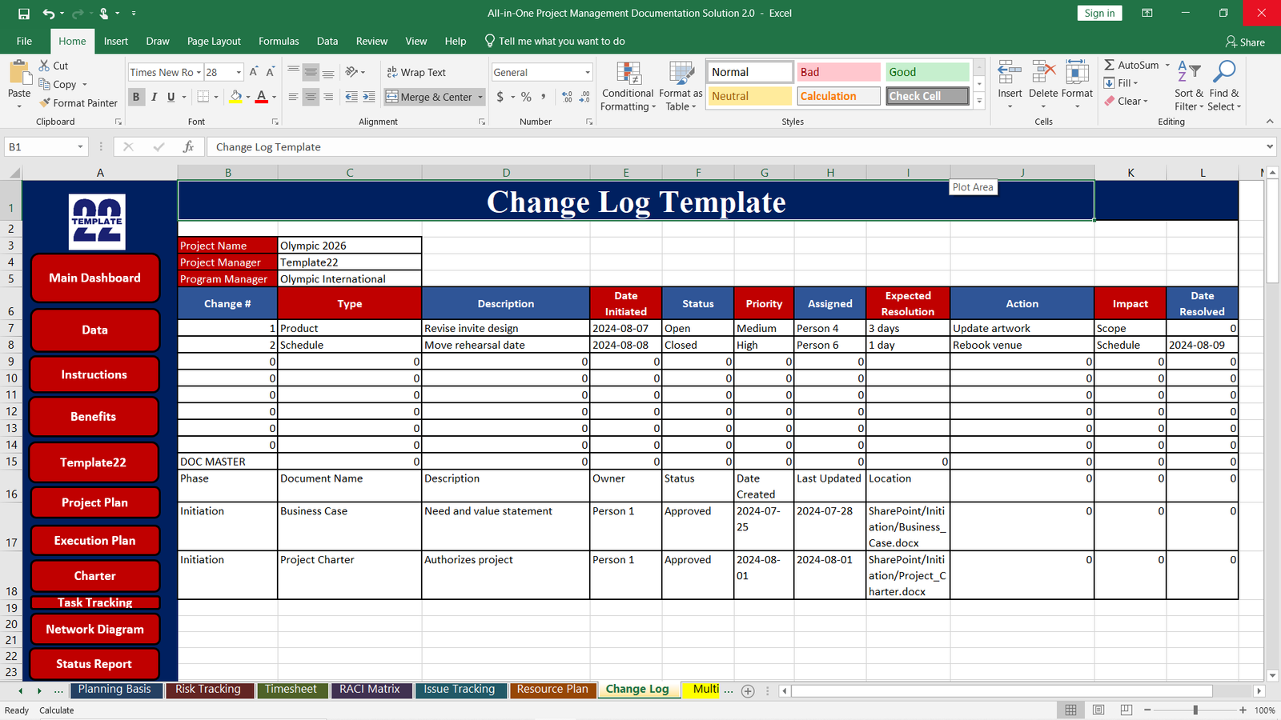Apply the Bad cell style swatch
Viewport: 1281px width, 720px height.
[x=838, y=72]
